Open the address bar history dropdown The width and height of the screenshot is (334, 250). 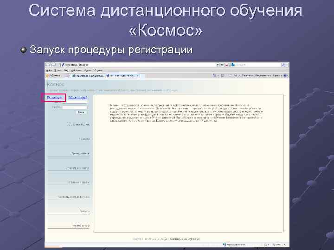[x=218, y=65]
